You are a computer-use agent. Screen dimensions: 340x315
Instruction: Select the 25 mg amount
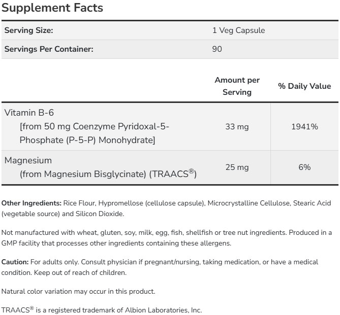point(237,167)
